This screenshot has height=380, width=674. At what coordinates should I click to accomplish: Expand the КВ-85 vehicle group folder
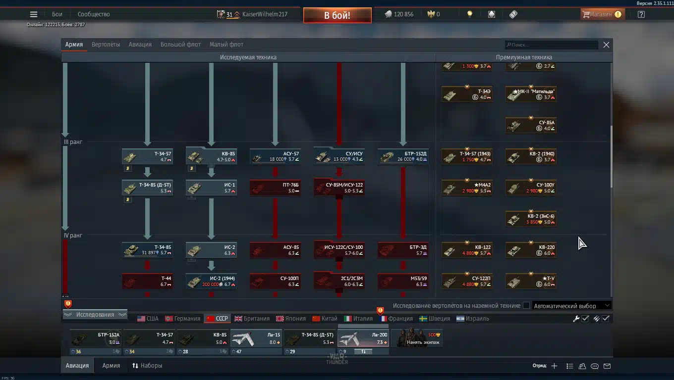212,156
